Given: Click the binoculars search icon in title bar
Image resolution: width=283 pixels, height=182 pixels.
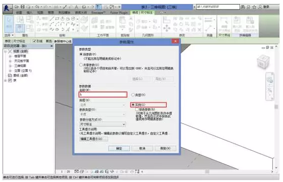Looking at the screenshot, I should pos(243,7).
